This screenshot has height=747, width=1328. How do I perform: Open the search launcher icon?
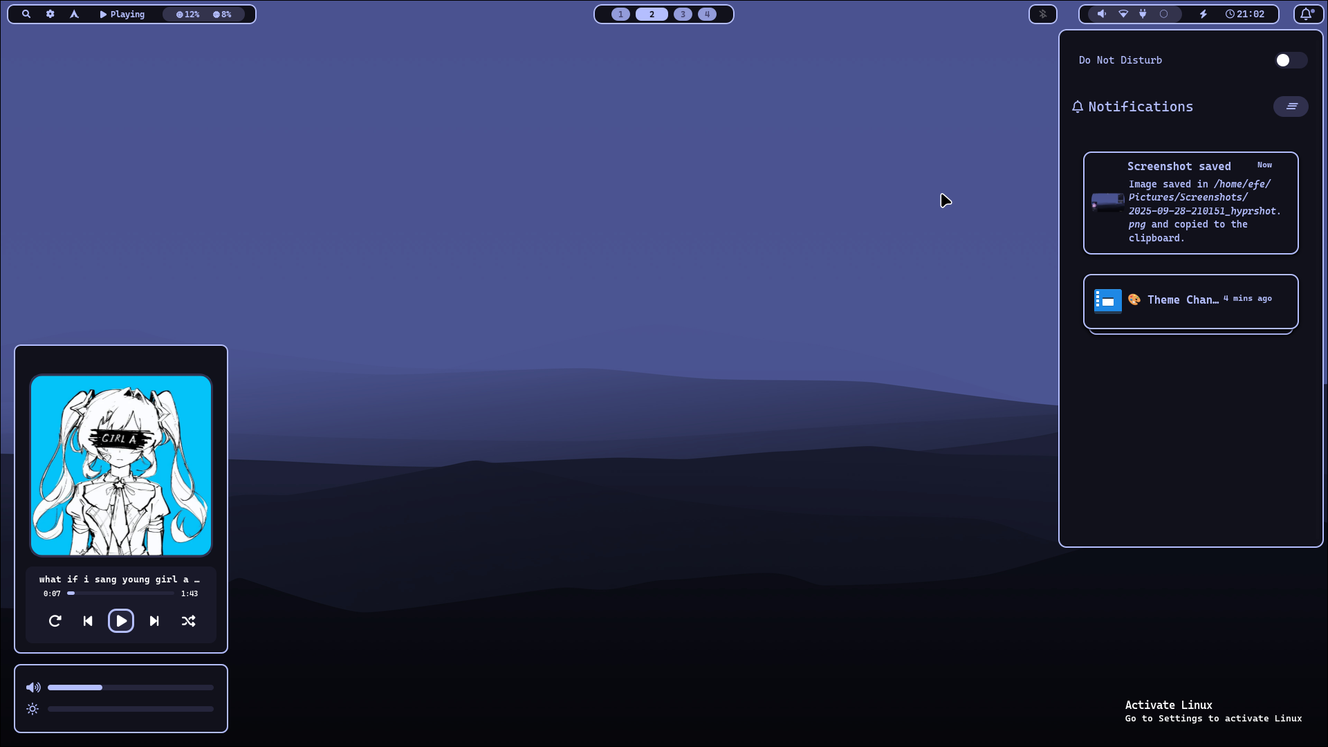tap(26, 14)
